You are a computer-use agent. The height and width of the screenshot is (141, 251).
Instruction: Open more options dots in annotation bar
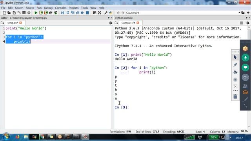tap(235, 90)
